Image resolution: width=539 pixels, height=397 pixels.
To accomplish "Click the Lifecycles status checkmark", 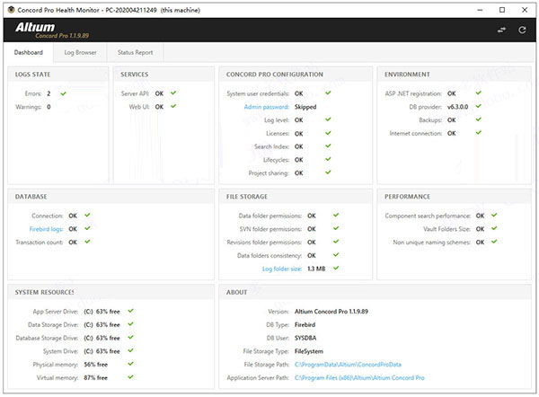I will (x=328, y=159).
